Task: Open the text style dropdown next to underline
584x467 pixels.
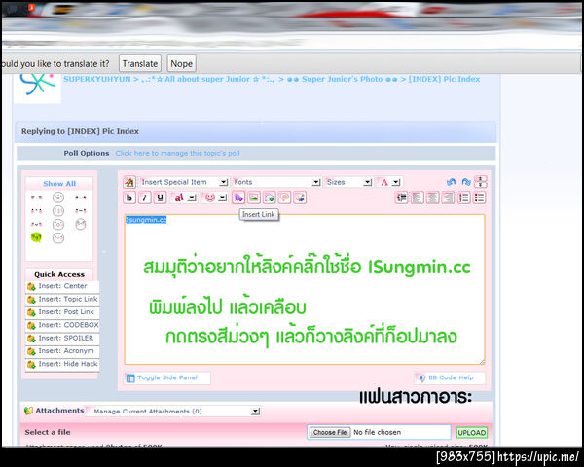Action: click(x=184, y=198)
